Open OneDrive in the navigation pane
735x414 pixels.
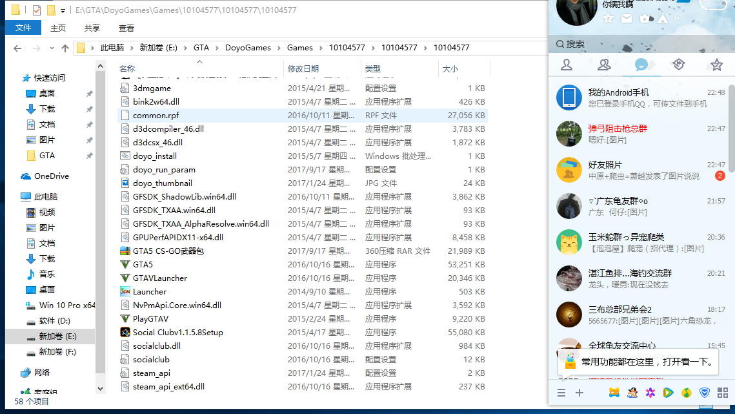click(x=51, y=176)
